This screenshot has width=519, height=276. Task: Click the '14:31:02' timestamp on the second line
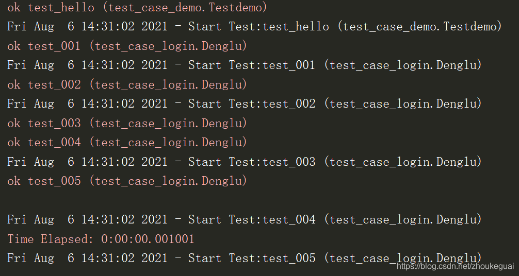pyautogui.click(x=108, y=26)
